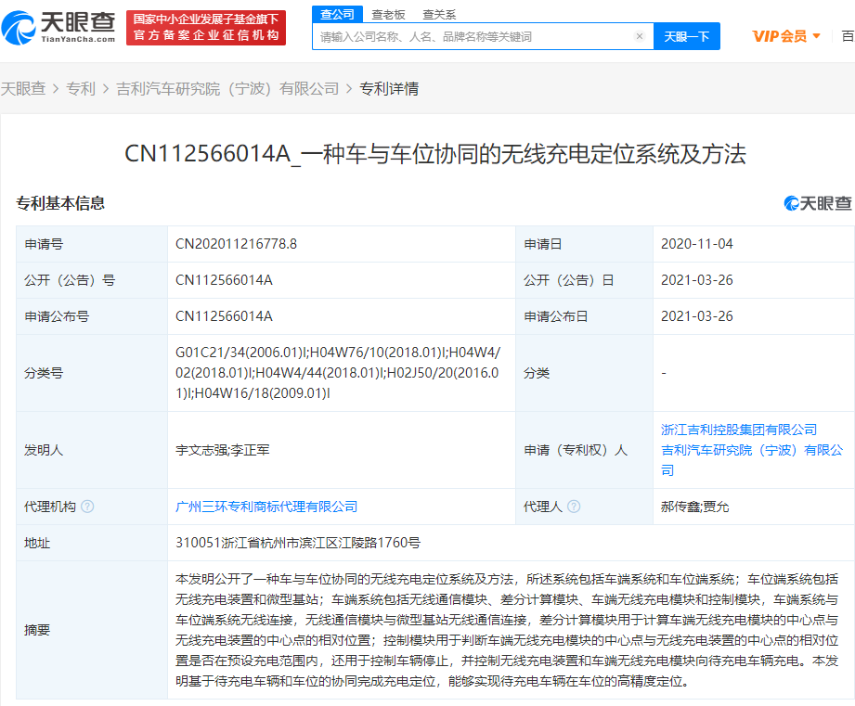Expand the VIP会员 dropdown arrow
This screenshot has width=855, height=706.
pyautogui.click(x=817, y=36)
